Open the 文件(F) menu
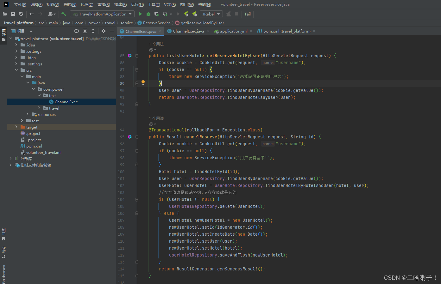441x284 pixels. coord(20,4)
